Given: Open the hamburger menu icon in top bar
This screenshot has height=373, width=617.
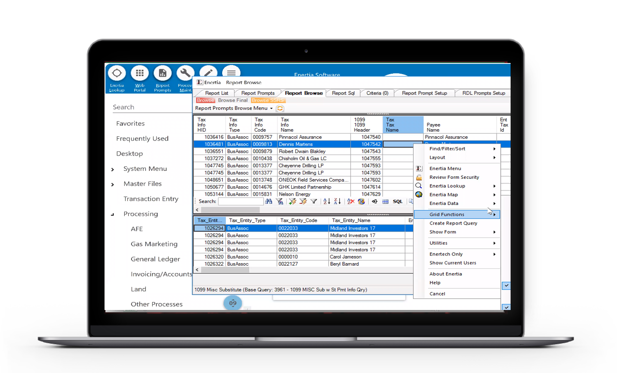Looking at the screenshot, I should click(x=231, y=71).
